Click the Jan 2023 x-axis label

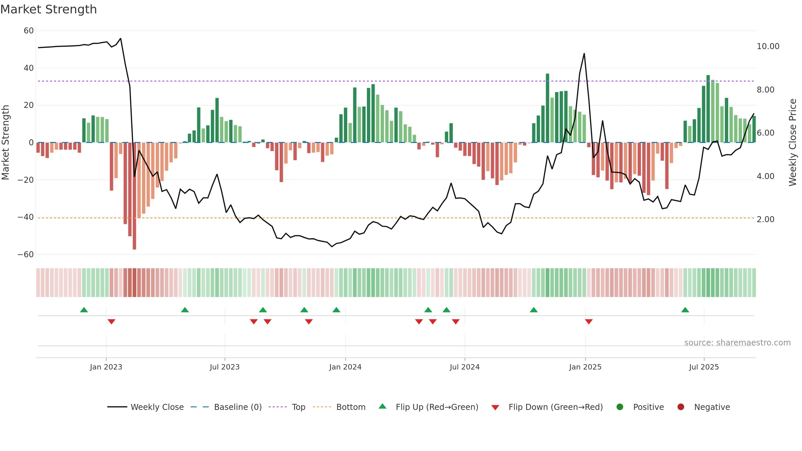pyautogui.click(x=106, y=367)
